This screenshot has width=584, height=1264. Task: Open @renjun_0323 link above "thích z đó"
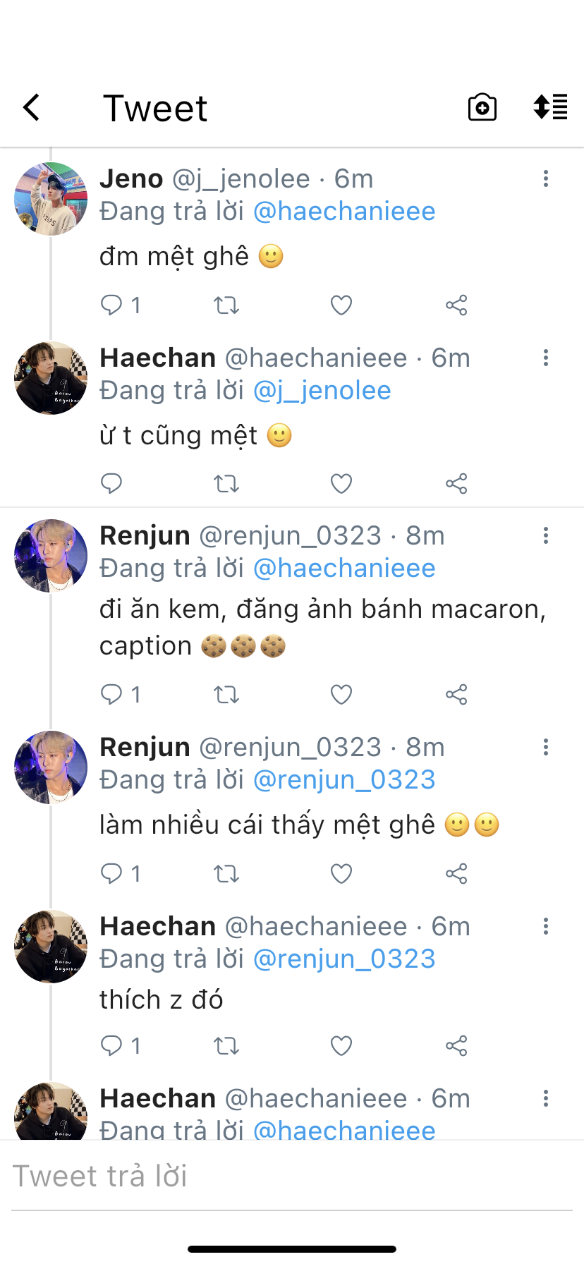pyautogui.click(x=344, y=959)
